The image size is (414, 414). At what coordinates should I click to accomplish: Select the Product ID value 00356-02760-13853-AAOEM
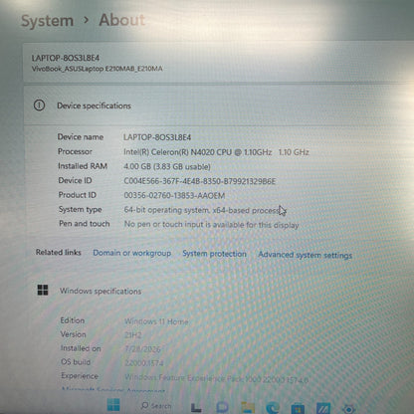pyautogui.click(x=174, y=195)
